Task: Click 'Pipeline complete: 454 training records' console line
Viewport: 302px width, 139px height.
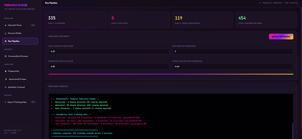Action: [82, 133]
